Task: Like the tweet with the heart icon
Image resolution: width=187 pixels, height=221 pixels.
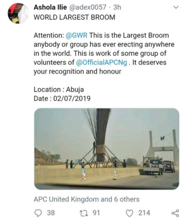Action: coord(129,213)
